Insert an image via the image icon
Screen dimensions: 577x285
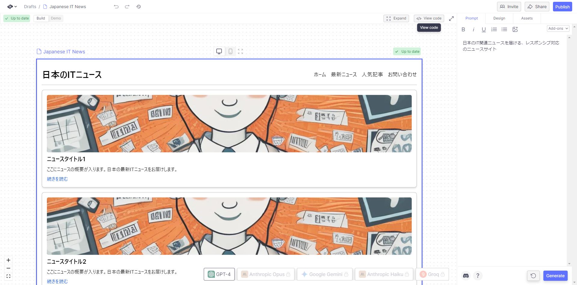(515, 29)
